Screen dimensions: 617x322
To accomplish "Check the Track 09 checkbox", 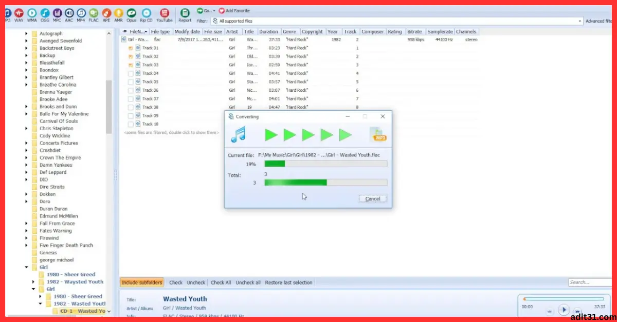I will coord(131,115).
